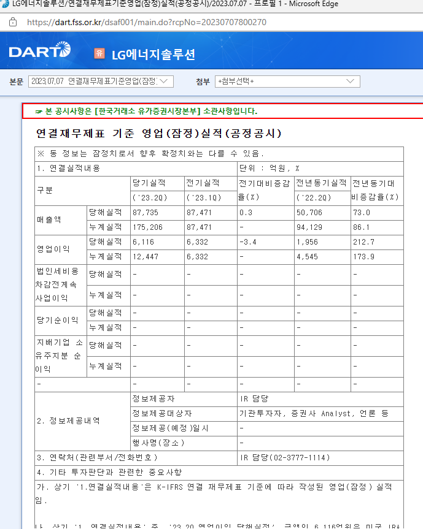
Task: Click the growth rate 173.9
Action: (364, 257)
